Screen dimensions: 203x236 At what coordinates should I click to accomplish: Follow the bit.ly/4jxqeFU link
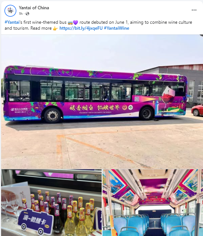click(81, 28)
